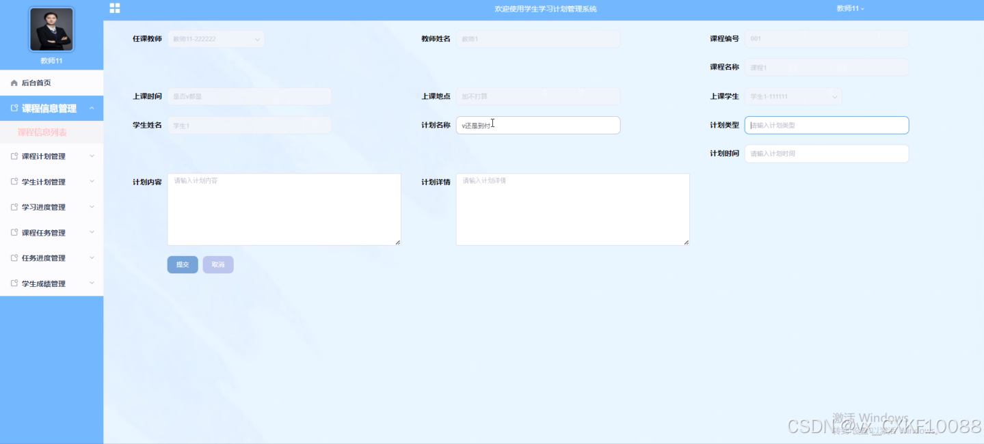Open 任务进度管理 menu item

tap(51, 258)
